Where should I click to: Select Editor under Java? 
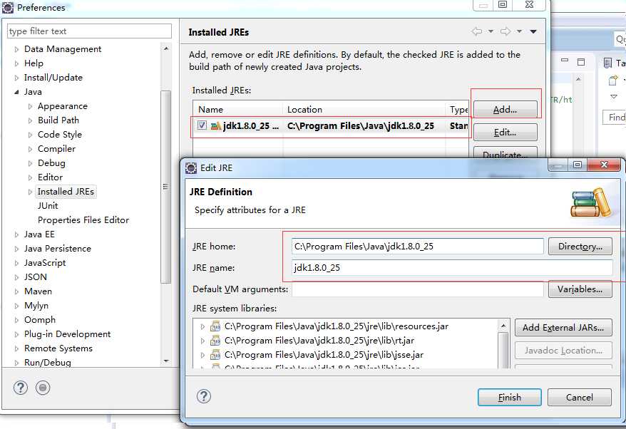(50, 177)
